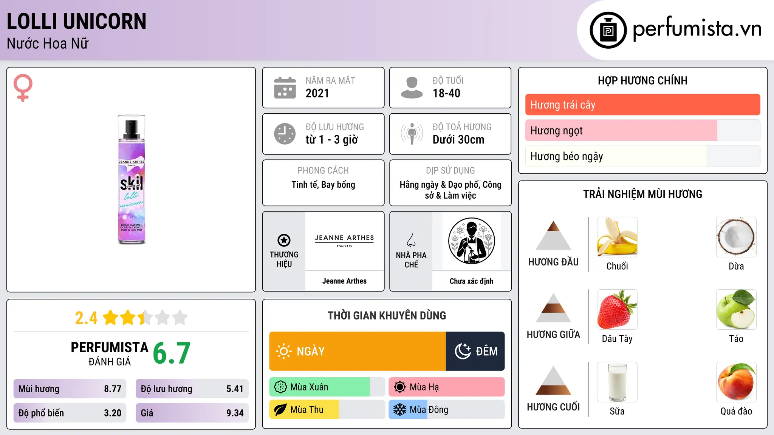
Task: Click the Độ lưu hương 5.41 score bar
Action: pos(192,389)
